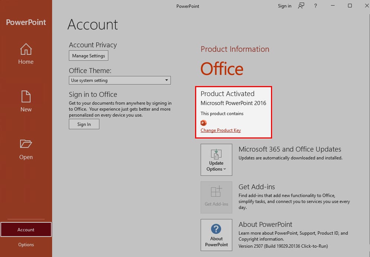The height and width of the screenshot is (257, 370).
Task: Open the Update Options dropdown button
Action: click(216, 160)
